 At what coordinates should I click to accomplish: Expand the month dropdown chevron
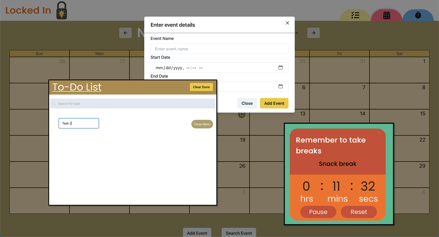[x=297, y=33]
